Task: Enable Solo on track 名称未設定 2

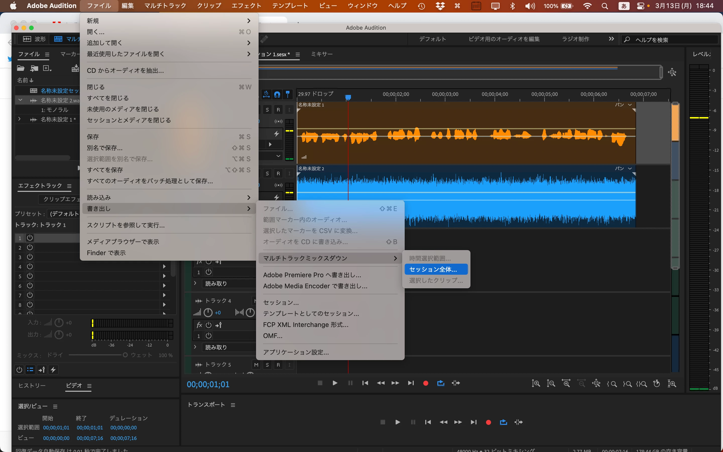Action: 267,173
